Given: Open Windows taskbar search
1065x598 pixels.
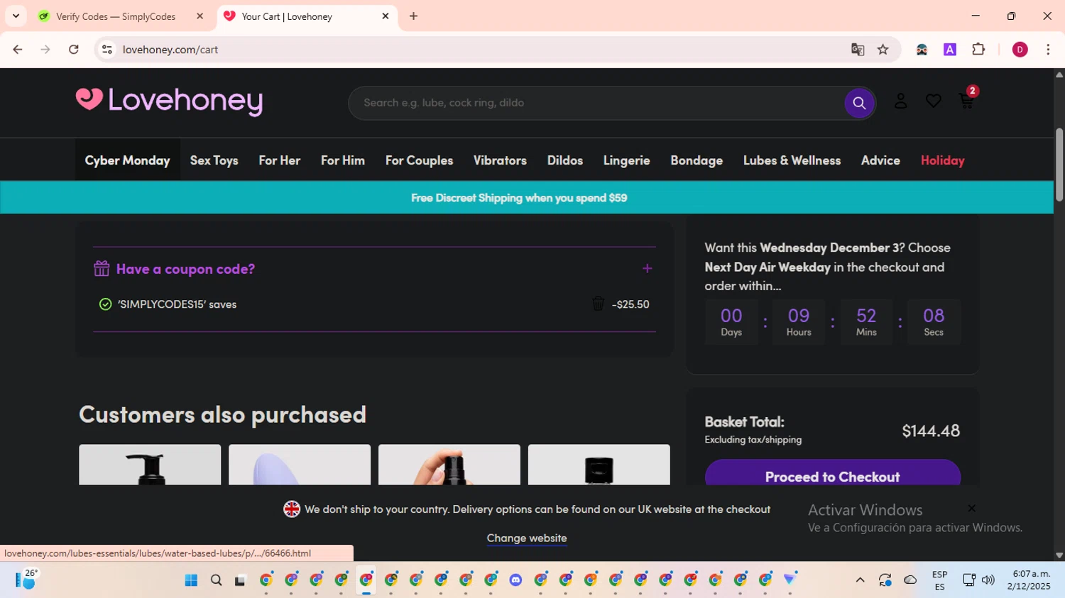Looking at the screenshot, I should [x=217, y=580].
